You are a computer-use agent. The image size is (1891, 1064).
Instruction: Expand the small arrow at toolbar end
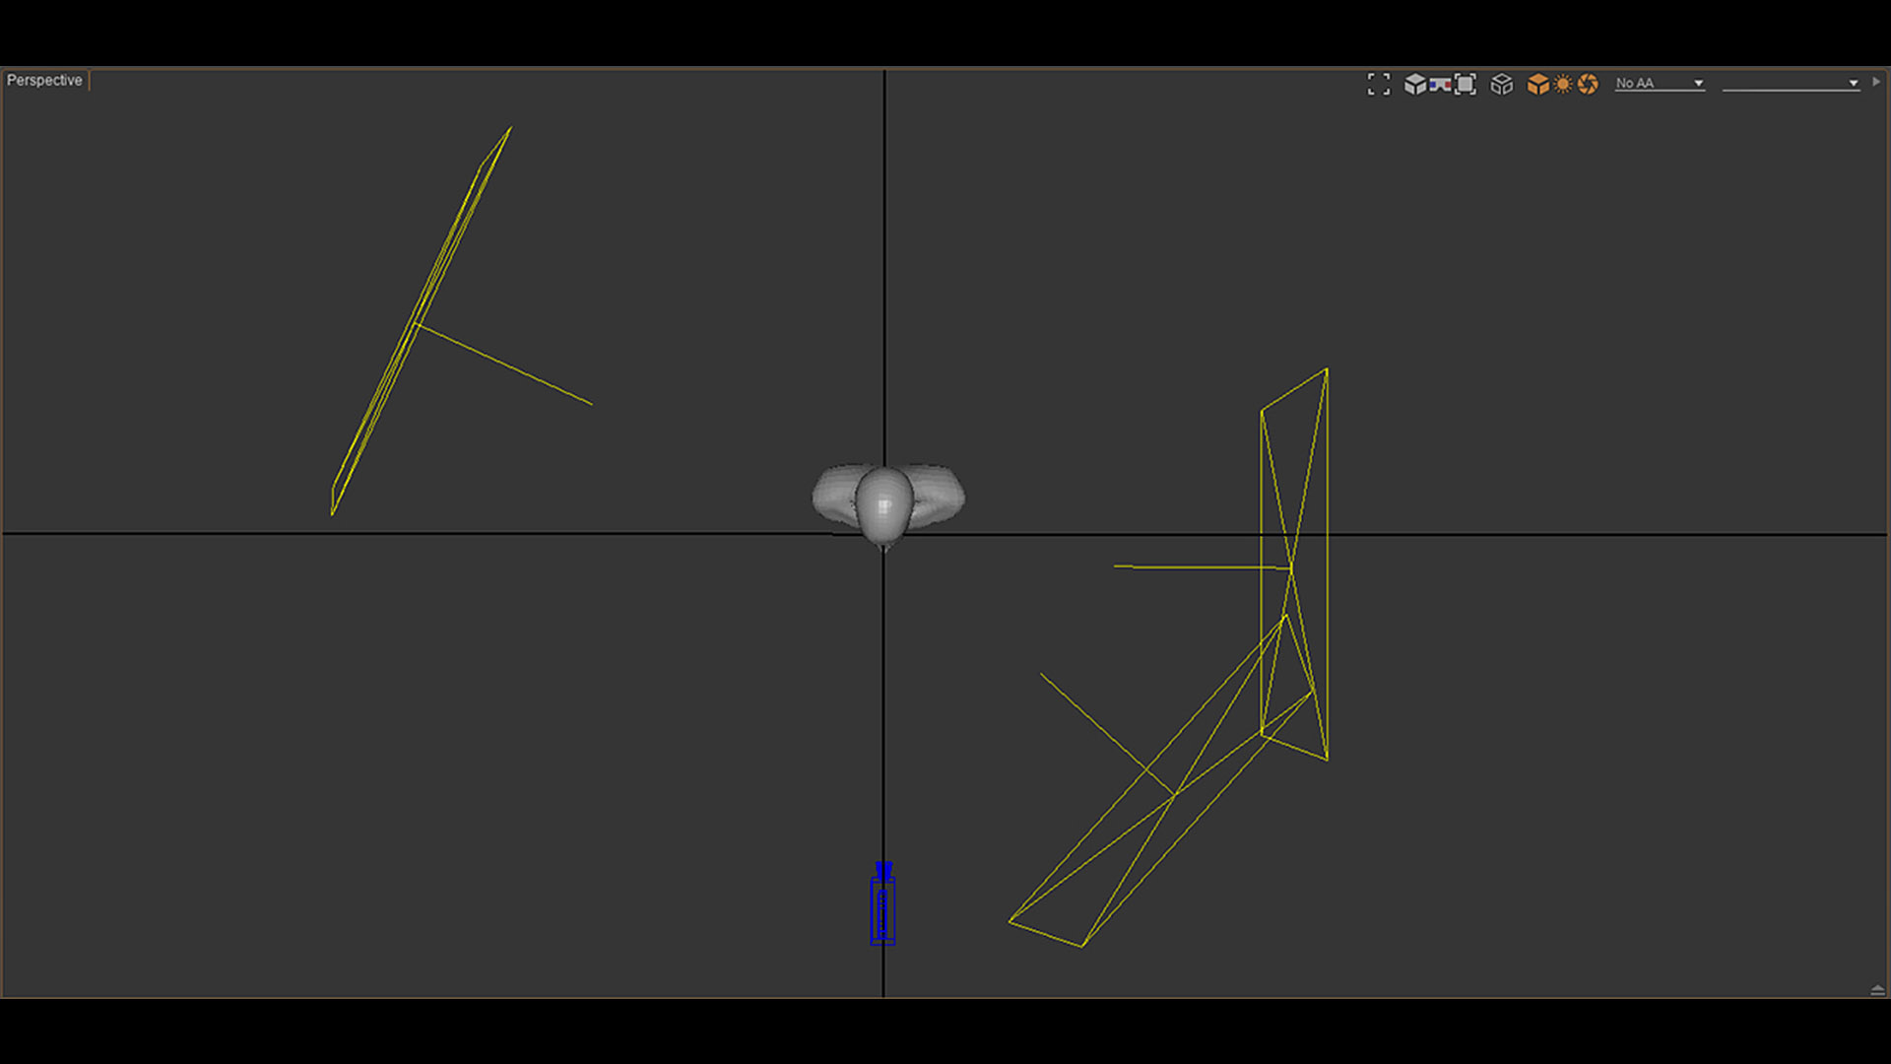coord(1876,83)
